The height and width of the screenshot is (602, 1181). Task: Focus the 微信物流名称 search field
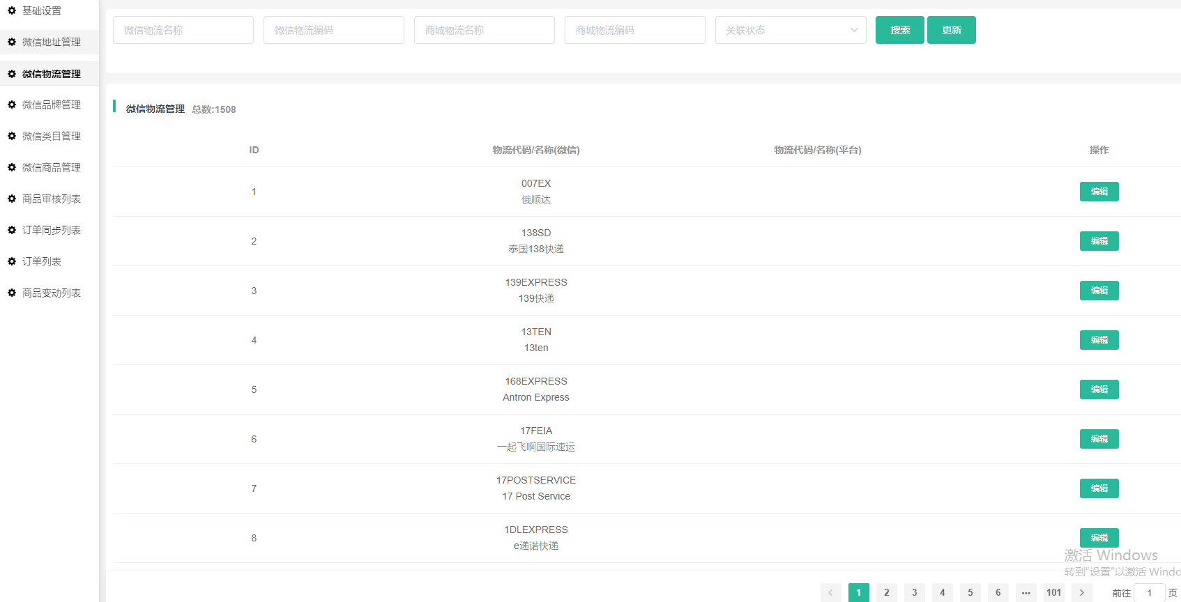pos(183,30)
